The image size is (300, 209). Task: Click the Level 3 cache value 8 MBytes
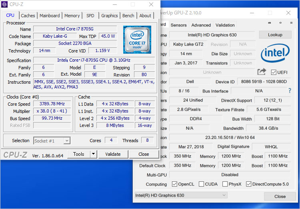(115, 125)
